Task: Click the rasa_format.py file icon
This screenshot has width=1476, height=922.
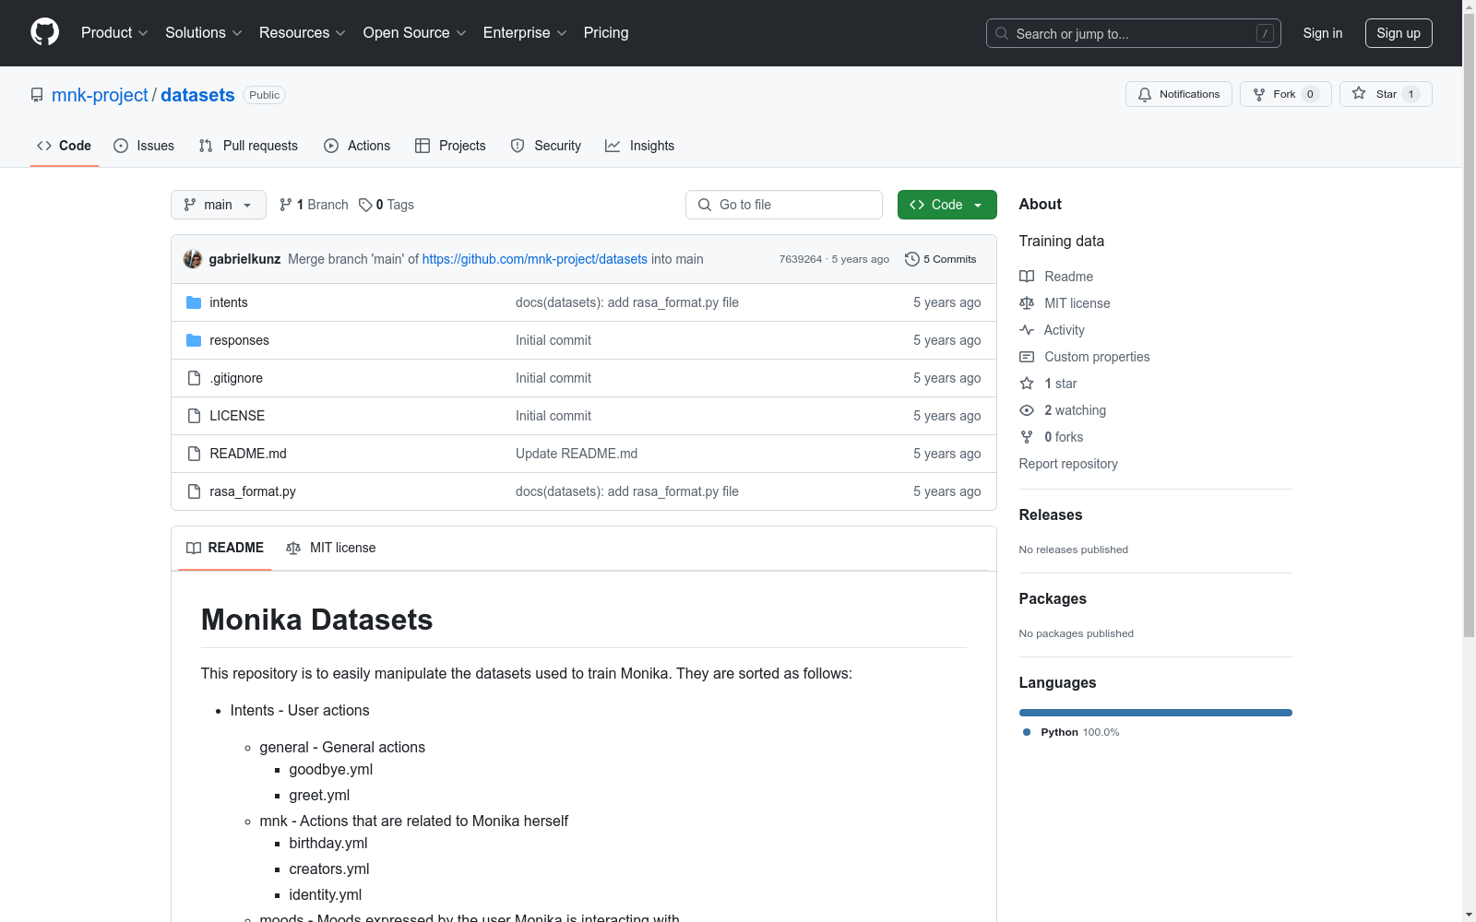Action: [194, 491]
